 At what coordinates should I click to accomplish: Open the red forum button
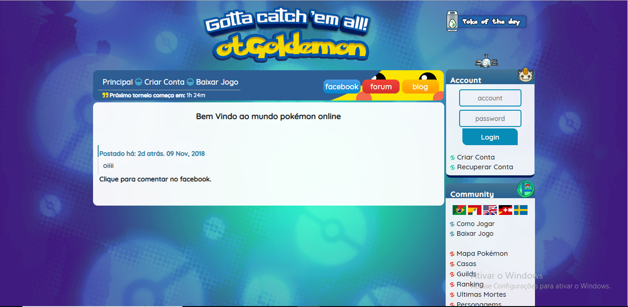381,87
